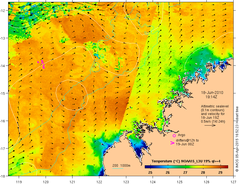The height and width of the screenshot is (184, 239).
Task: Click the longitude axis label 119
Action: [19, 182]
